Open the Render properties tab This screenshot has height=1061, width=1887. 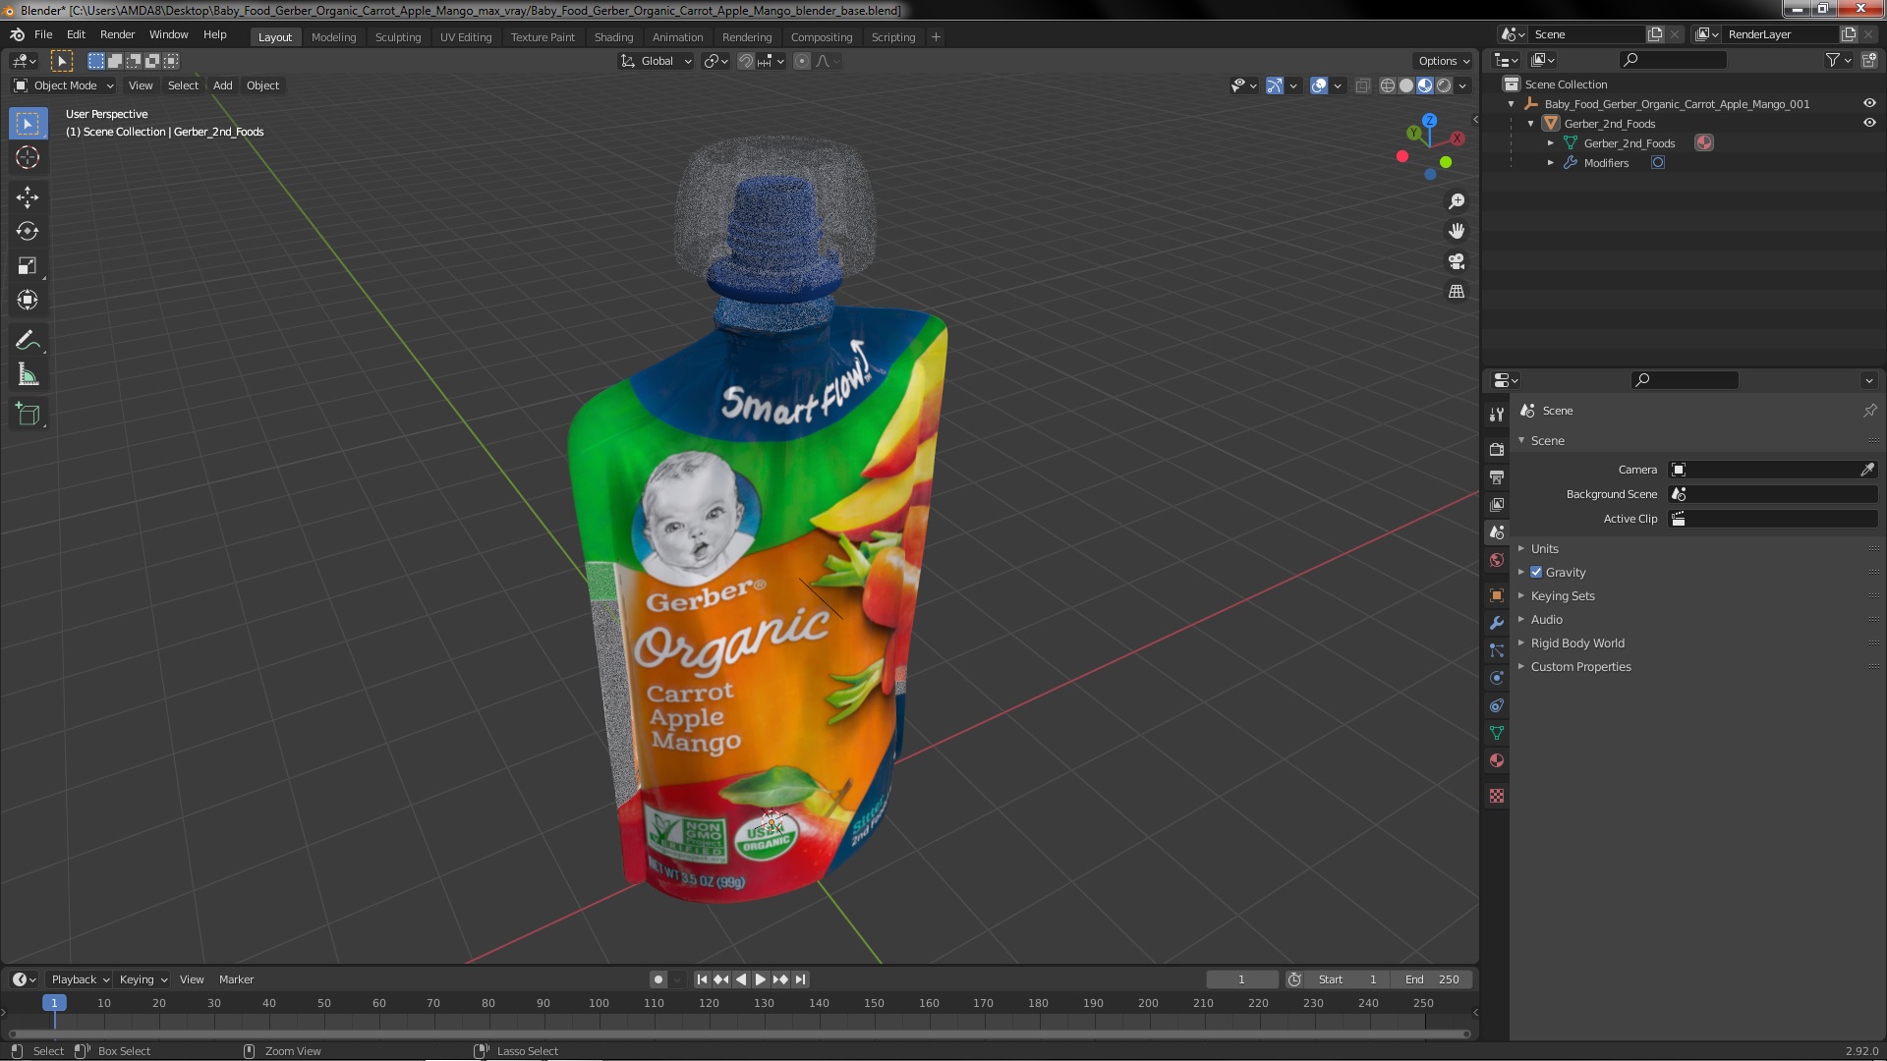tap(1497, 449)
